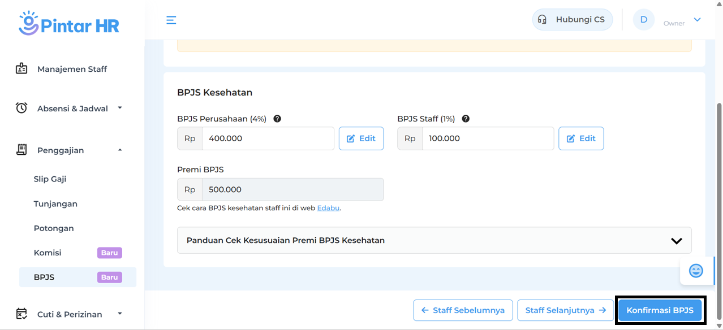Click the Manajemen Staff icon
723x330 pixels.
pyautogui.click(x=21, y=69)
